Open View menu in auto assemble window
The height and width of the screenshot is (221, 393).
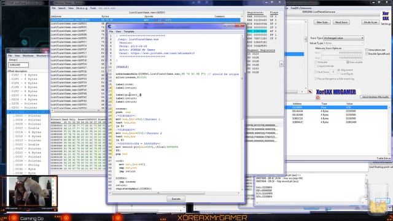pos(118,31)
